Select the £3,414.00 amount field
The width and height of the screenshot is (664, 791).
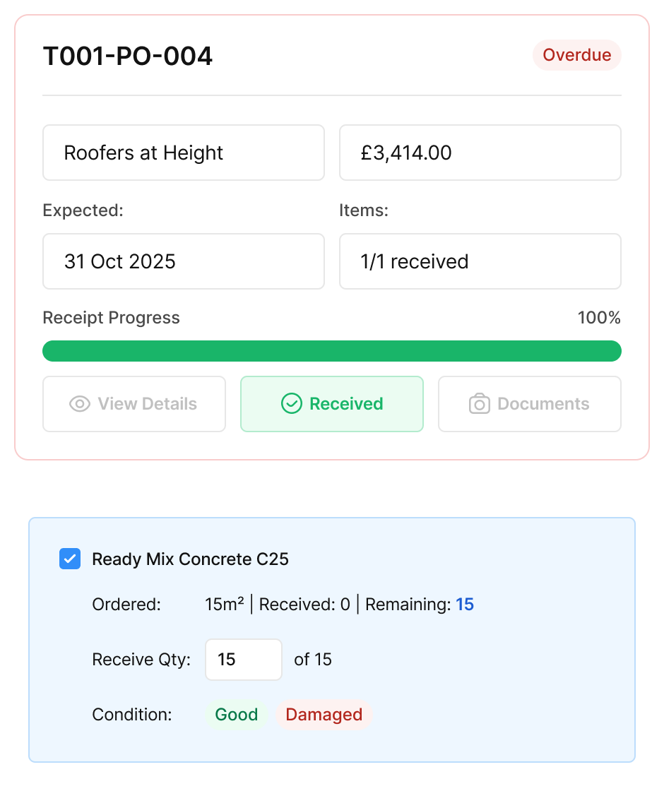pyautogui.click(x=480, y=153)
